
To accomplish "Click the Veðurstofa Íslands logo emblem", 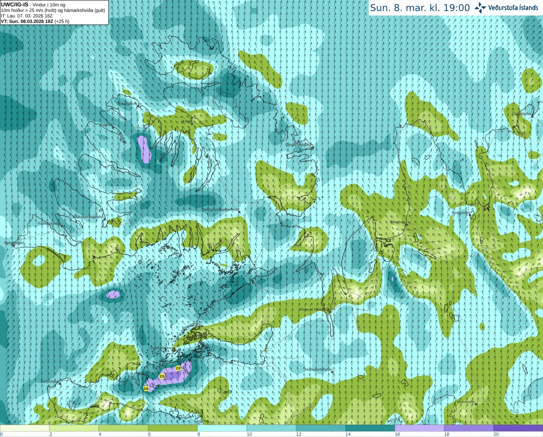I will [480, 8].
